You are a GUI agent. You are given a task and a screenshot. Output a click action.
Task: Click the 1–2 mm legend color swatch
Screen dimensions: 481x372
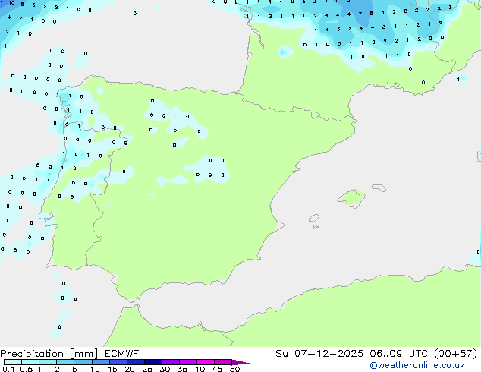point(48,362)
